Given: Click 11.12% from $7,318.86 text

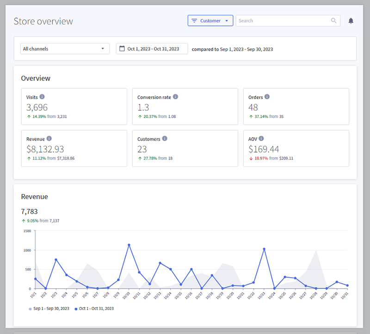Looking at the screenshot, I should click(53, 158).
